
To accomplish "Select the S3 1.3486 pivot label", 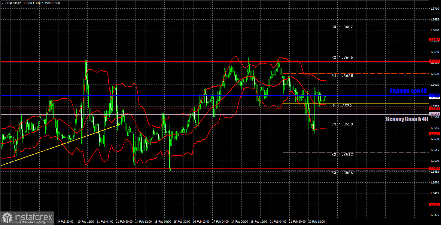I will [x=342, y=173].
